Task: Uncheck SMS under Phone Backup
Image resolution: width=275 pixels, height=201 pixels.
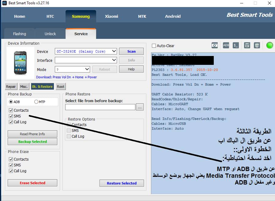Action: click(x=11, y=116)
